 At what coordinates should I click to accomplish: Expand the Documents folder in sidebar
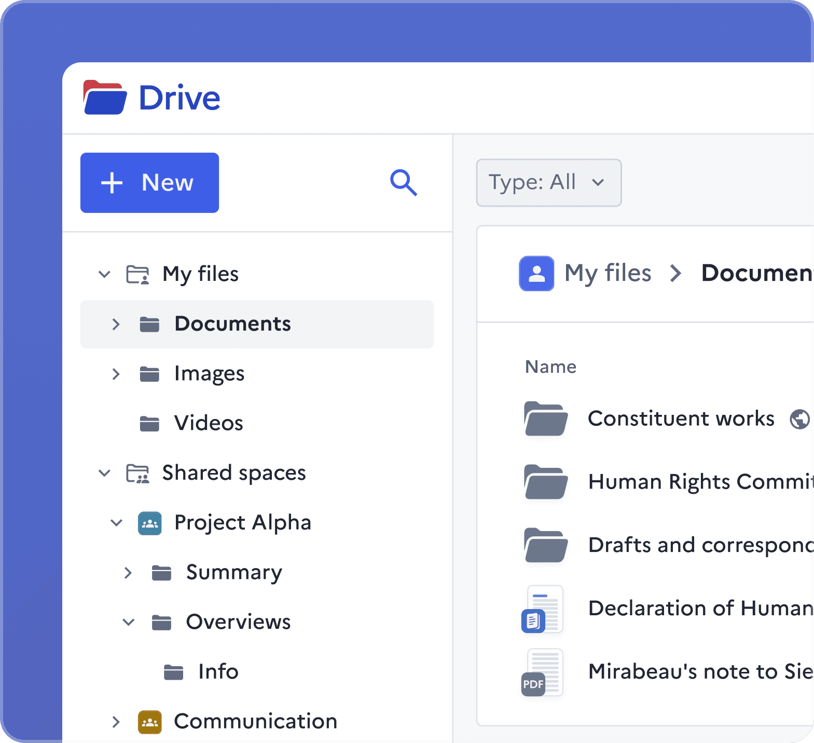pos(116,325)
